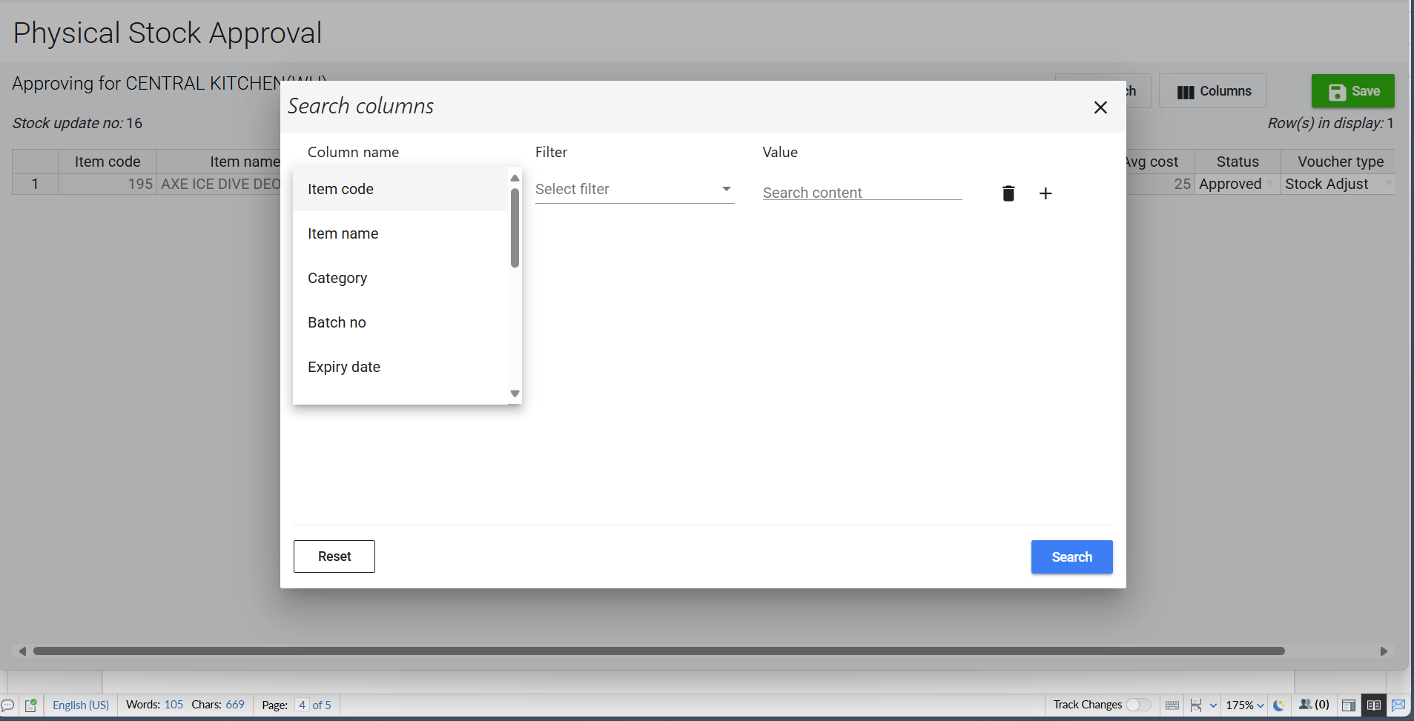This screenshot has width=1414, height=721.
Task: Click the blue Search button
Action: [x=1072, y=557]
